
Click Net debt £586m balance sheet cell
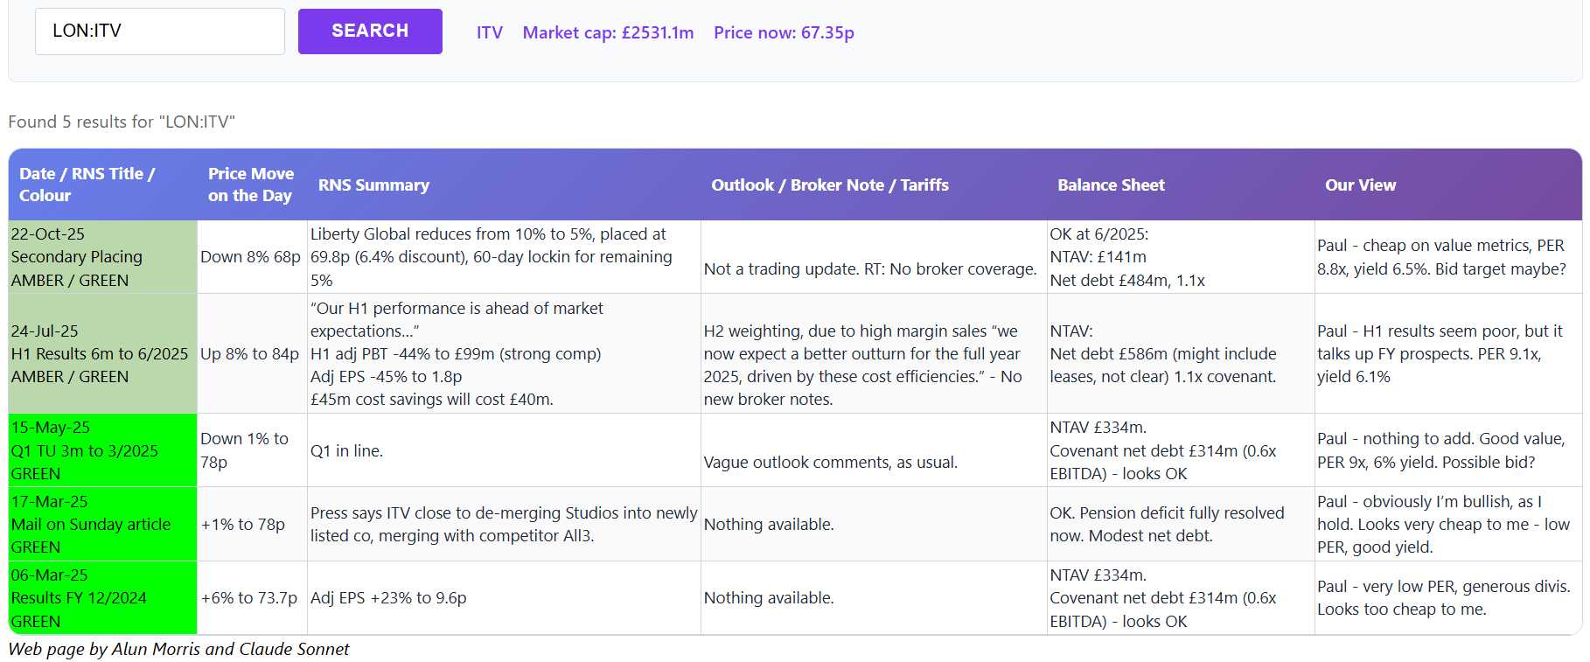tap(1181, 353)
